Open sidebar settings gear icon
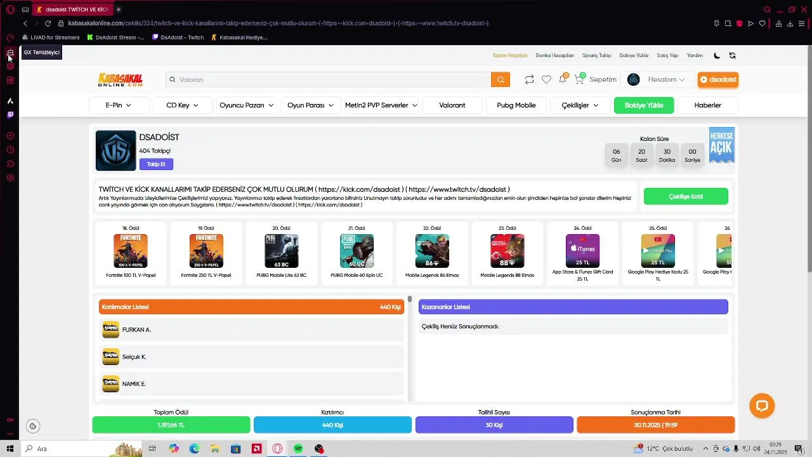Screen dimensions: 812x457 pos(10,178)
